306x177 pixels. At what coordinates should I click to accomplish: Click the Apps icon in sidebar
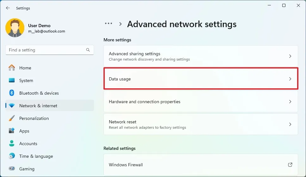[12, 131]
